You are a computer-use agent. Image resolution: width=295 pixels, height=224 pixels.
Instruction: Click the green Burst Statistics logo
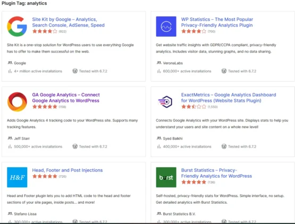[166, 177]
